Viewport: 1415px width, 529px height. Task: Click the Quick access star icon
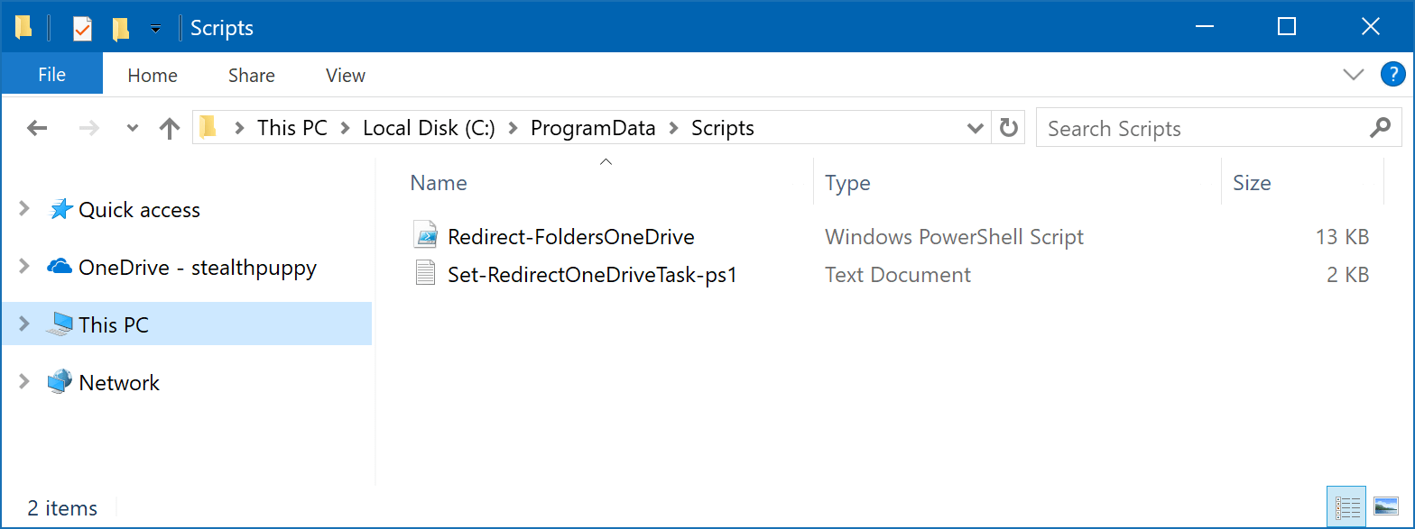point(60,209)
